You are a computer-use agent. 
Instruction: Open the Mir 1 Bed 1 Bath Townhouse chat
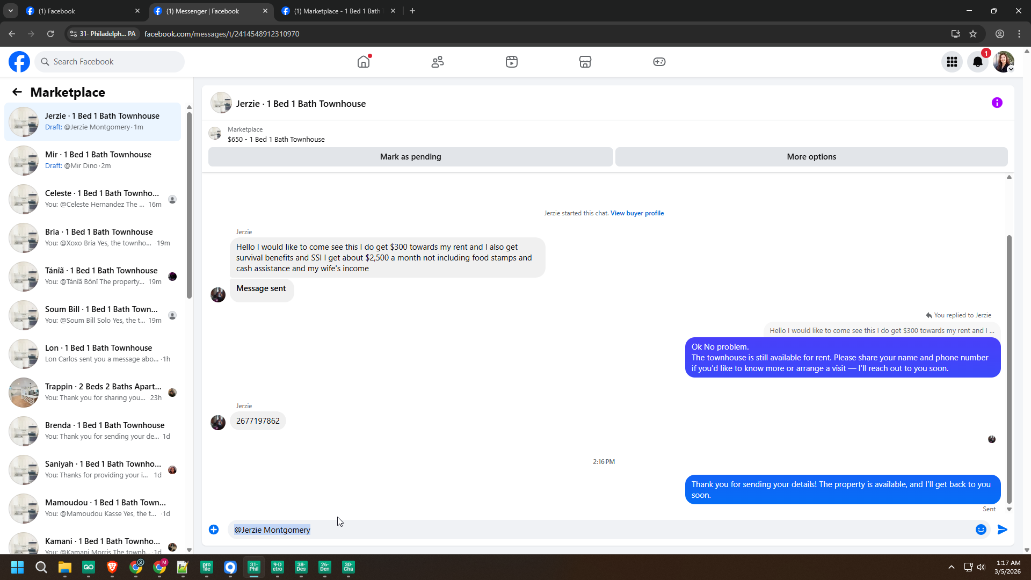pyautogui.click(x=92, y=160)
